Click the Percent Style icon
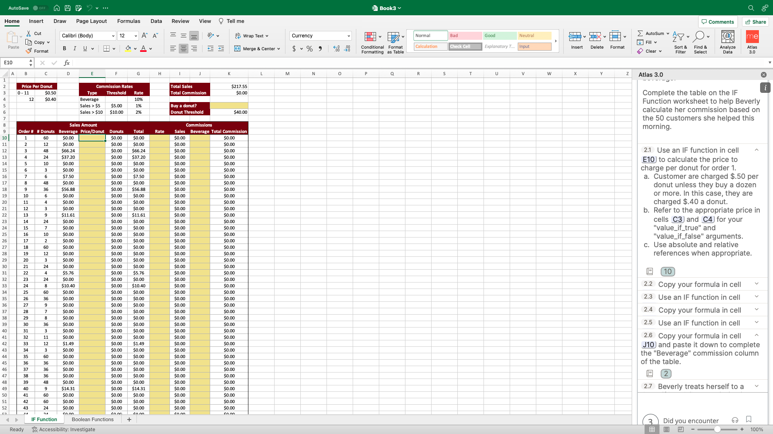The height and width of the screenshot is (434, 773). pyautogui.click(x=309, y=49)
